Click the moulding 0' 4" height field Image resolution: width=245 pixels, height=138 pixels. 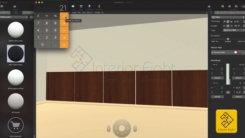239,92
